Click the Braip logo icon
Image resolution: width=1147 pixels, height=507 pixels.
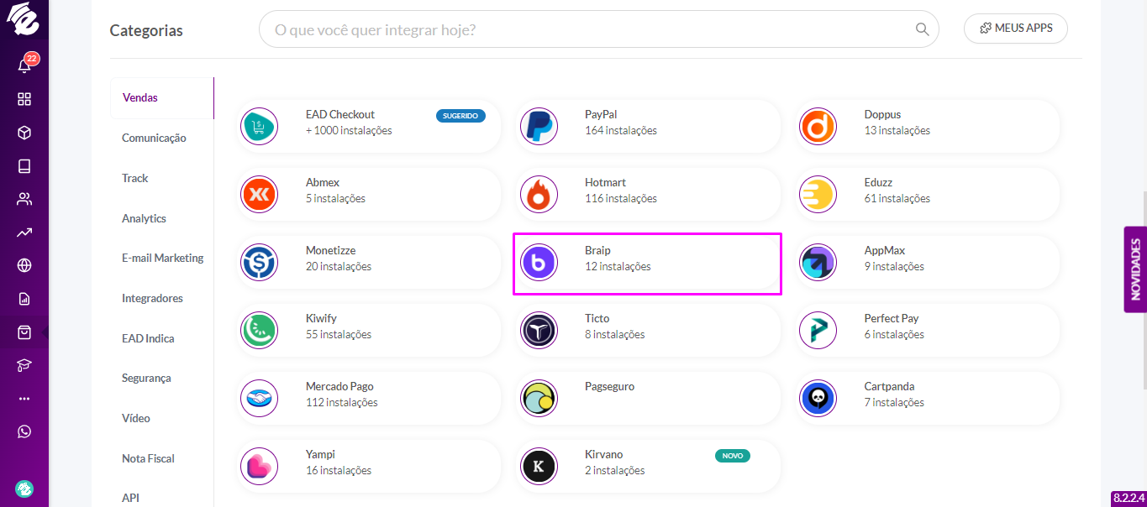click(x=539, y=263)
